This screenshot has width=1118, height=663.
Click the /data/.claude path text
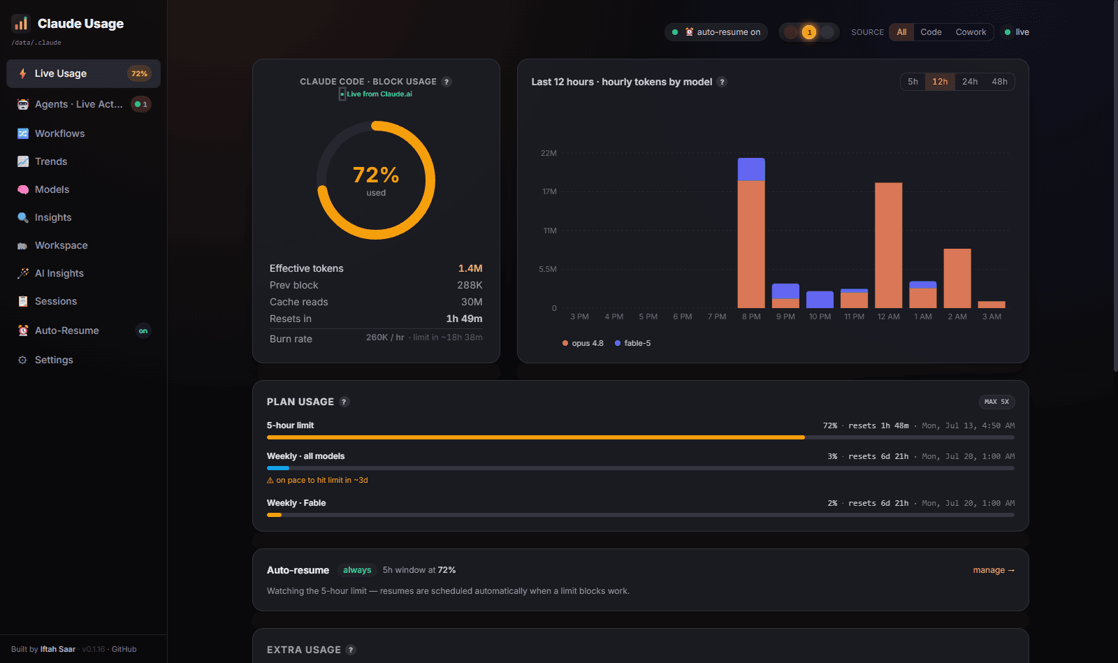point(36,43)
